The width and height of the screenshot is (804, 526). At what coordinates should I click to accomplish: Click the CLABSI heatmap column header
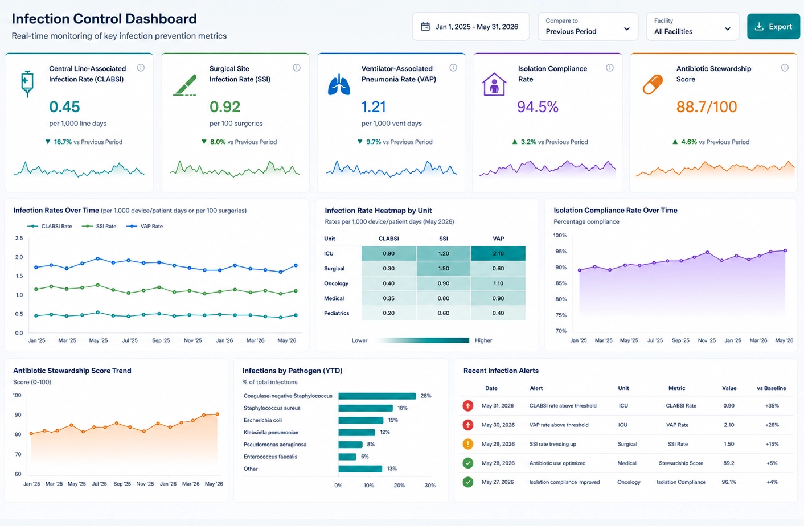pos(388,239)
